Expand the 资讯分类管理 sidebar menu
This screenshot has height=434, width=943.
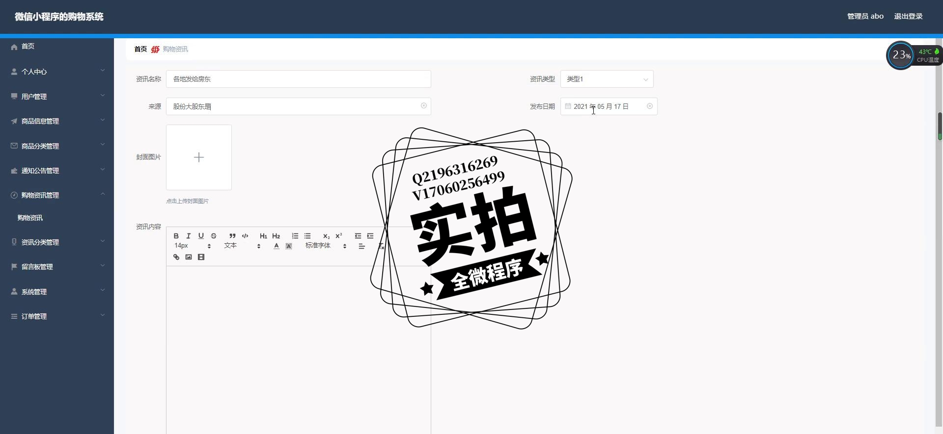pos(57,242)
